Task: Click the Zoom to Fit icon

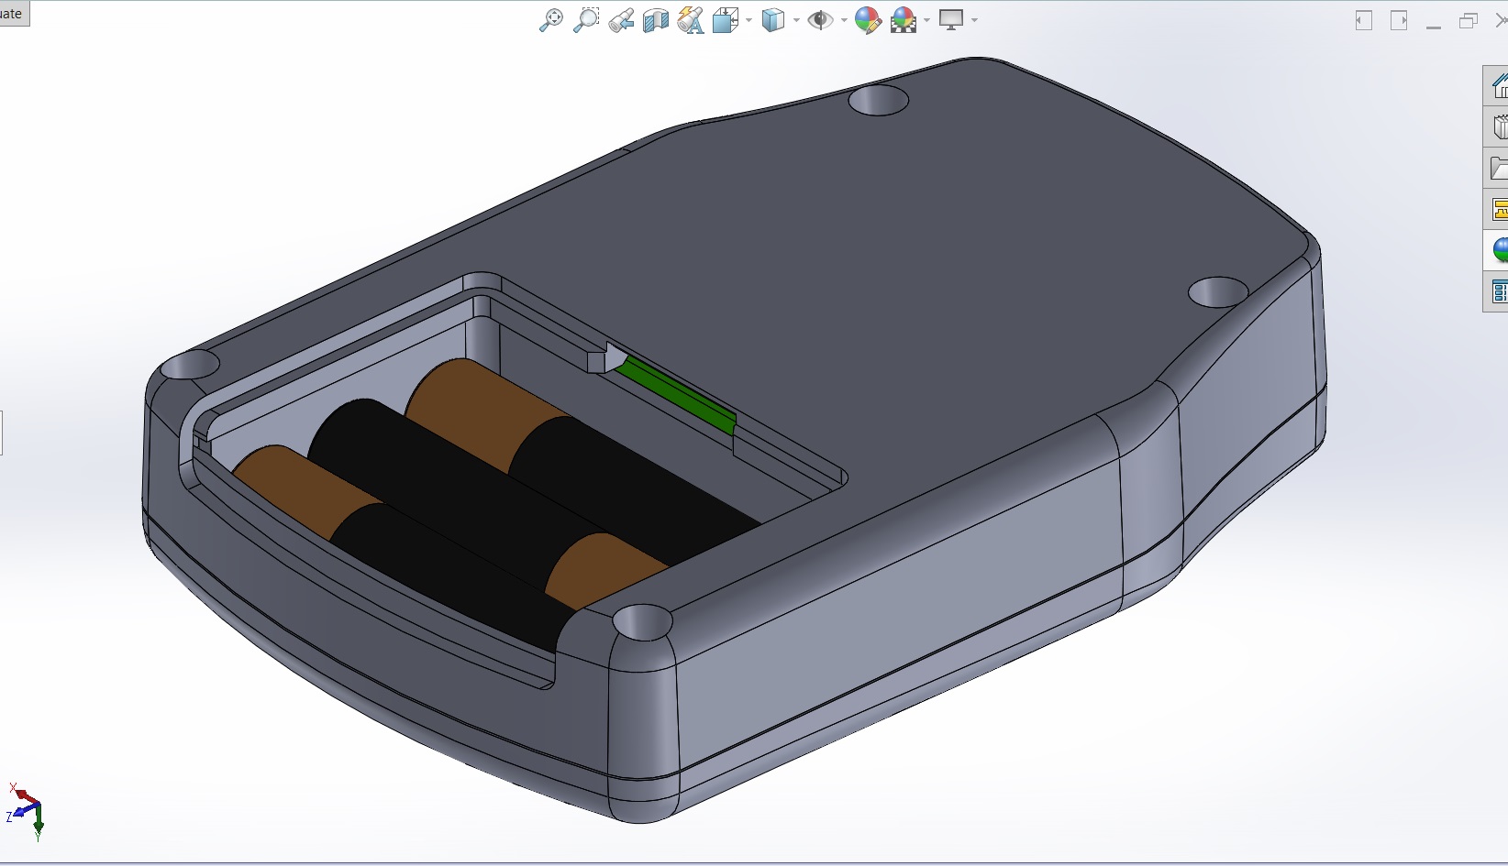Action: click(550, 20)
